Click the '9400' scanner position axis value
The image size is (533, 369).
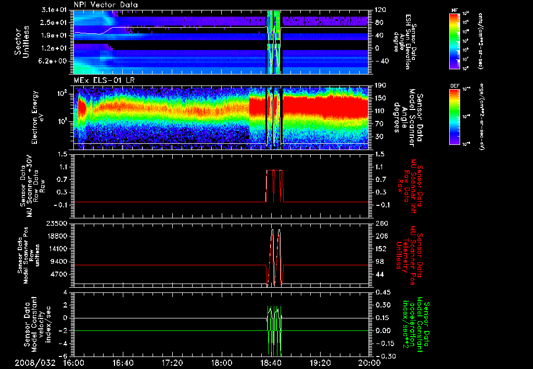point(59,262)
